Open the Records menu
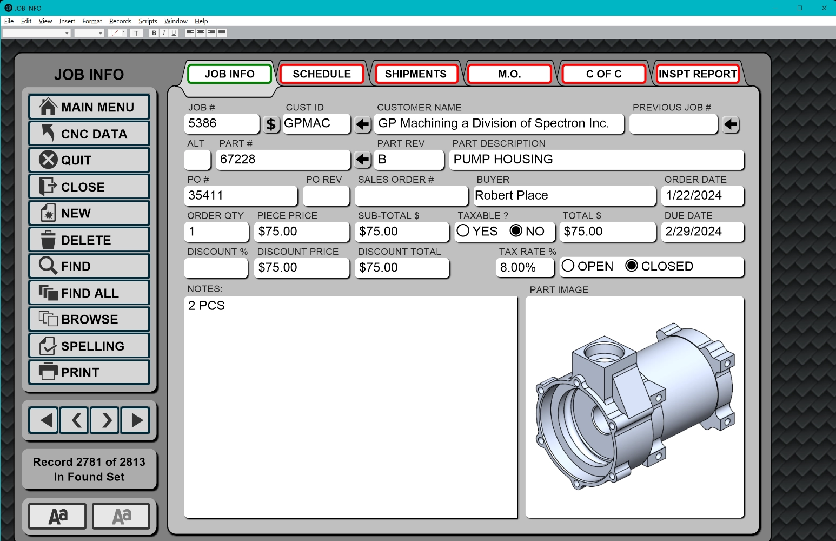Image resolution: width=836 pixels, height=541 pixels. [x=120, y=21]
